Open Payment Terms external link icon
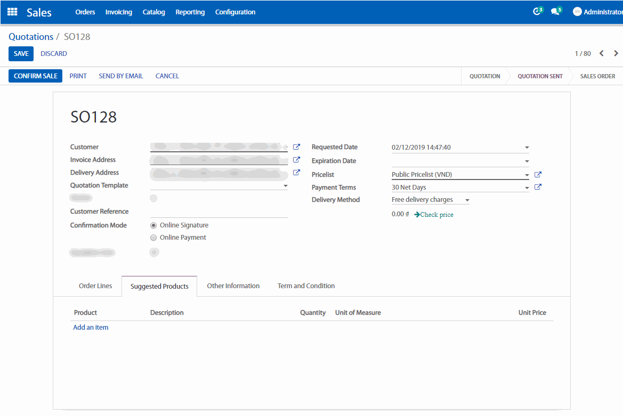The height and width of the screenshot is (416, 623). (x=538, y=187)
